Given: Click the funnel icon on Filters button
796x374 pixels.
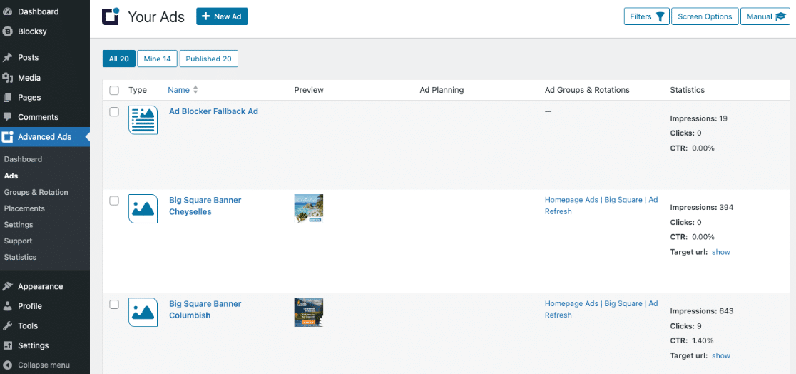Looking at the screenshot, I should (660, 16).
